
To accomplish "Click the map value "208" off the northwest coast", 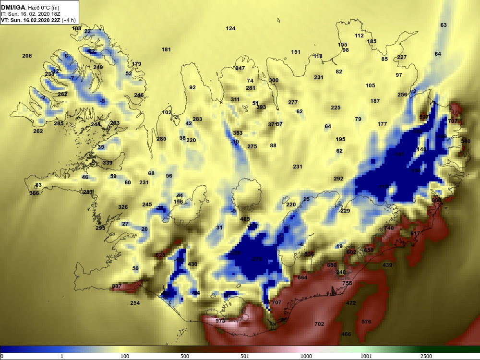I will (27, 56).
